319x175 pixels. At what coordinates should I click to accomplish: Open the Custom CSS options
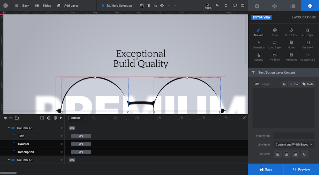click(308, 57)
